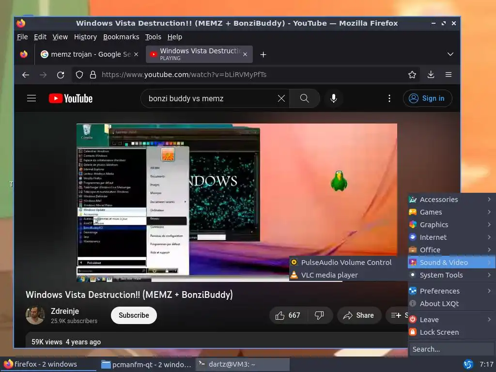
Task: Expand the Internet submenu
Action: [x=451, y=237]
